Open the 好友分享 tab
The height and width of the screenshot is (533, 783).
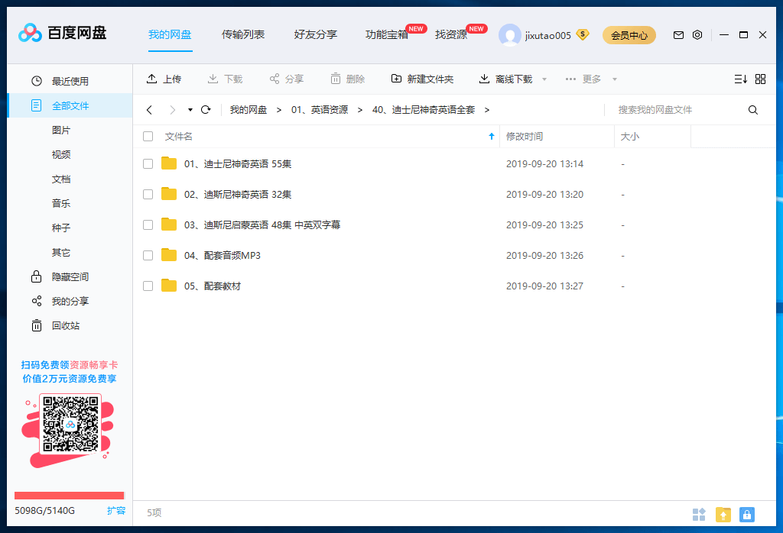[316, 34]
